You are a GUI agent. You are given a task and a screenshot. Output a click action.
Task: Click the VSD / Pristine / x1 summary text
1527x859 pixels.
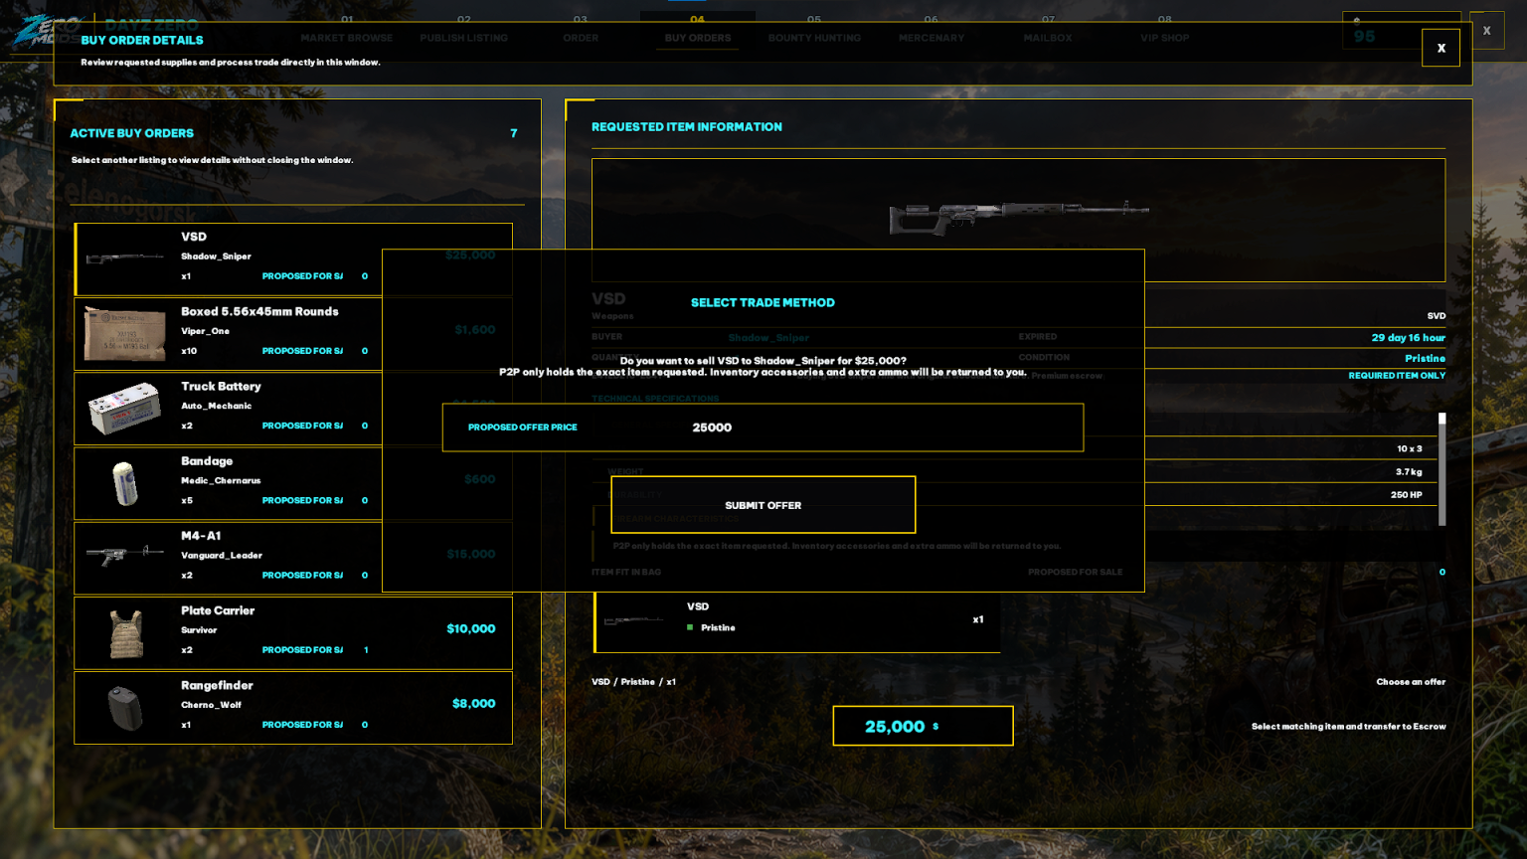(633, 682)
